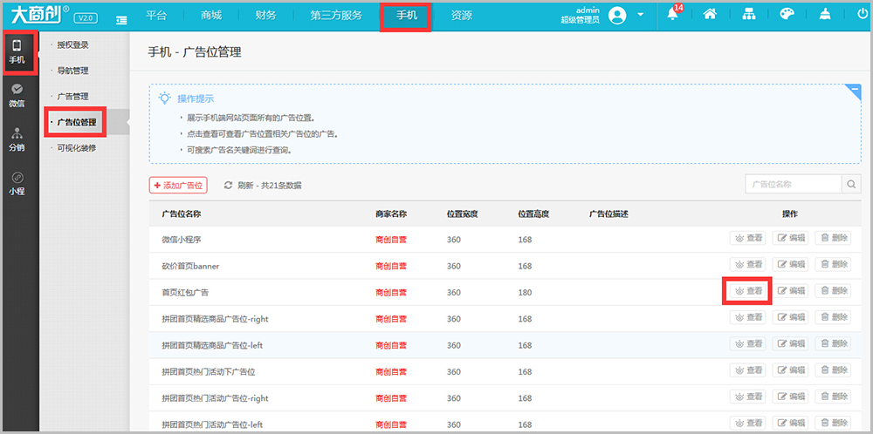Expand the admin account dropdown arrow
Viewport: 873px width, 434px height.
(x=640, y=15)
